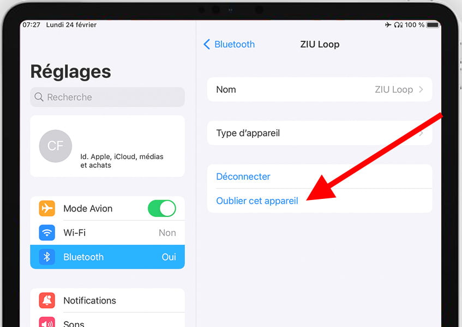Go back to Bluetooth settings
Image resolution: width=462 pixels, height=327 pixels.
pyautogui.click(x=229, y=44)
